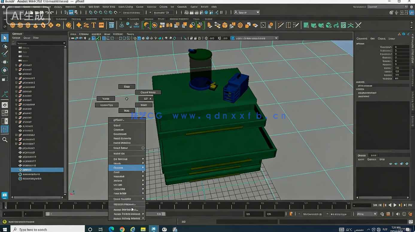
Task: Switch to the first tab in layer editor
Action: coord(362,155)
